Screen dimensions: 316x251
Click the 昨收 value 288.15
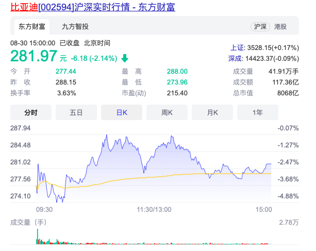(65, 82)
